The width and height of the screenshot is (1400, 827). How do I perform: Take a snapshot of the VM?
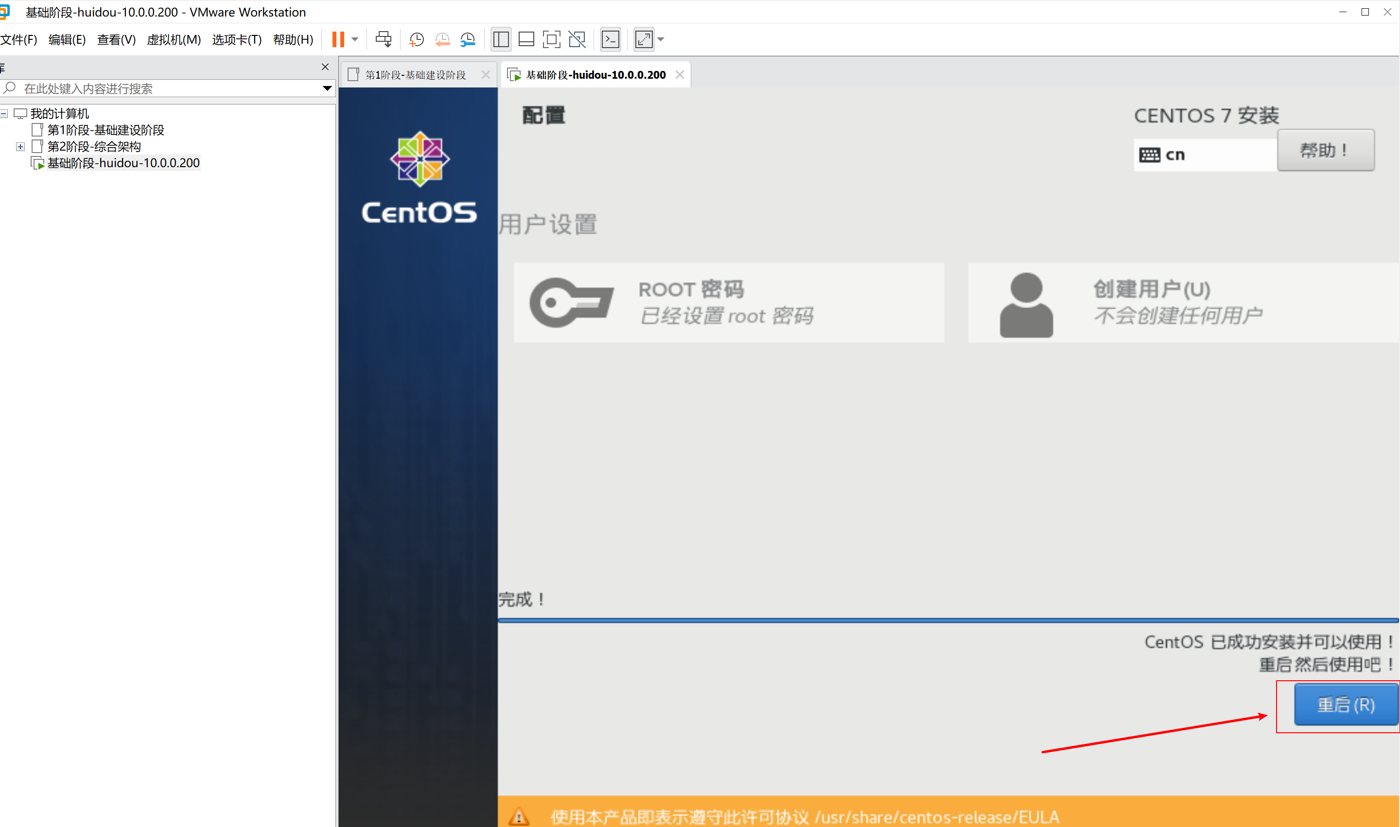(x=417, y=39)
